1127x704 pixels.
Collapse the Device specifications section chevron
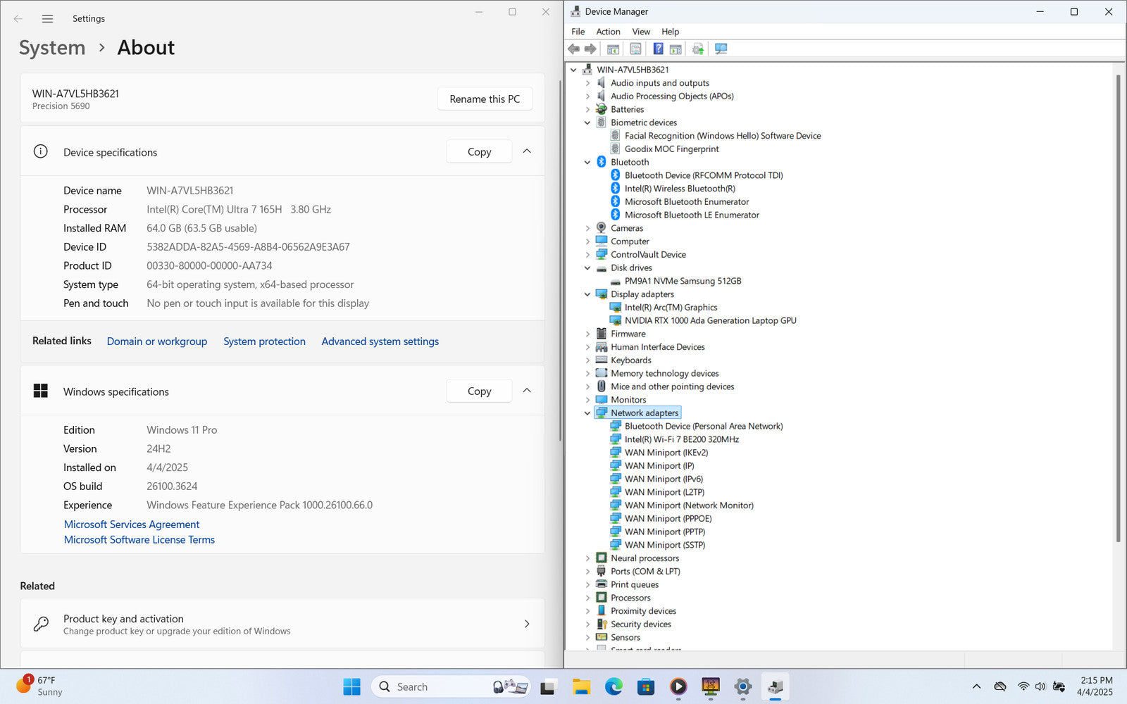click(x=527, y=151)
